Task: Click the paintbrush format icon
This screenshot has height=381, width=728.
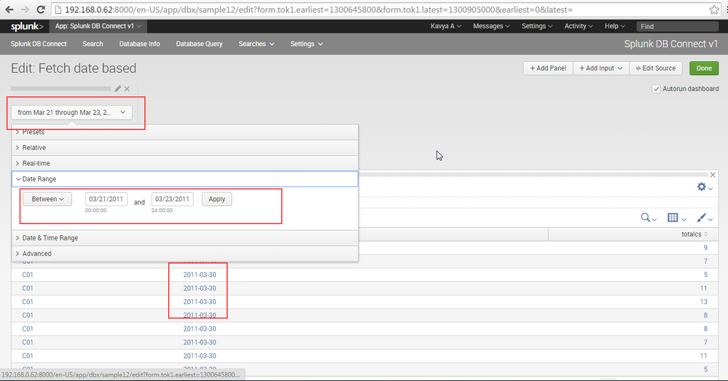Action: [x=704, y=218]
